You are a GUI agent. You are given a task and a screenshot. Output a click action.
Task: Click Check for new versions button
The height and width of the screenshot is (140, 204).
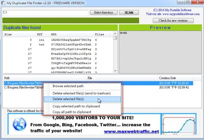[173, 20]
